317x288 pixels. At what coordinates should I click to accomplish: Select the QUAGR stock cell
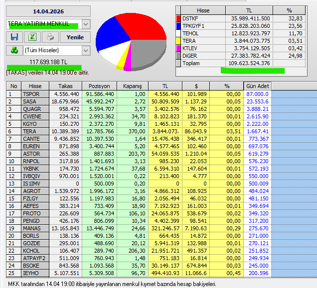click(x=35, y=109)
